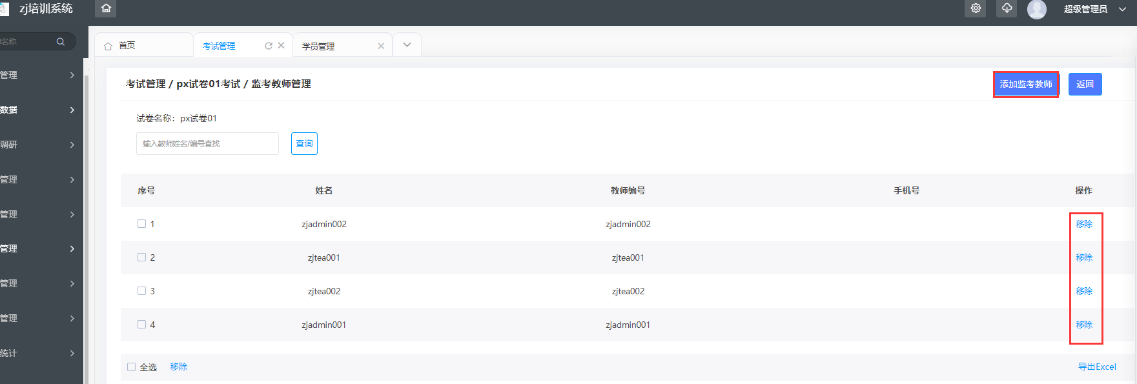
Task: Click the cloud download icon in header
Action: (x=1007, y=8)
